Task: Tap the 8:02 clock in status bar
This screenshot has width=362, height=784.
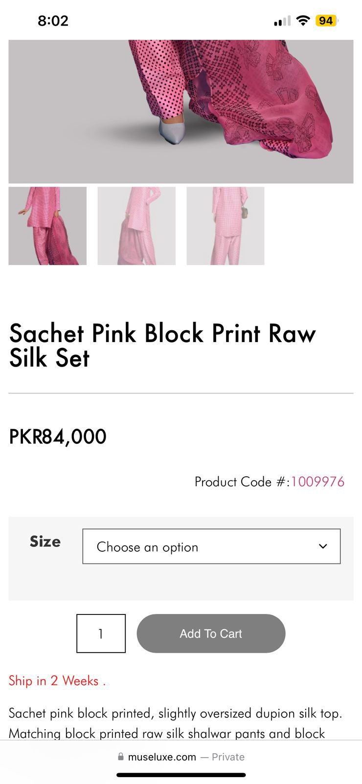Action: point(53,21)
